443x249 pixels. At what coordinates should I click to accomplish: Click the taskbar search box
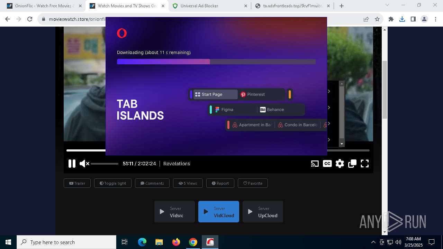66,242
